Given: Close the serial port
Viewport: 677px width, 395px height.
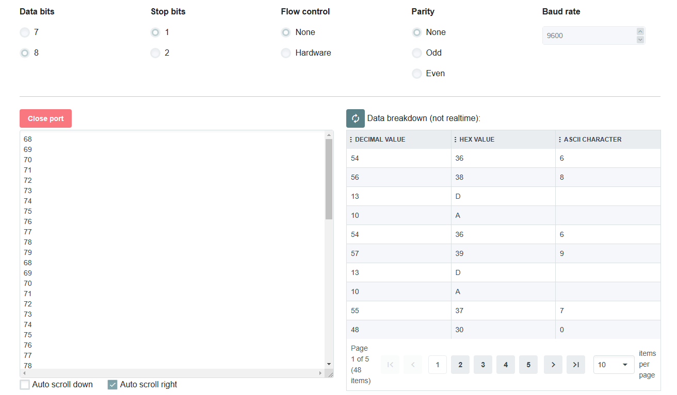Looking at the screenshot, I should click(45, 118).
